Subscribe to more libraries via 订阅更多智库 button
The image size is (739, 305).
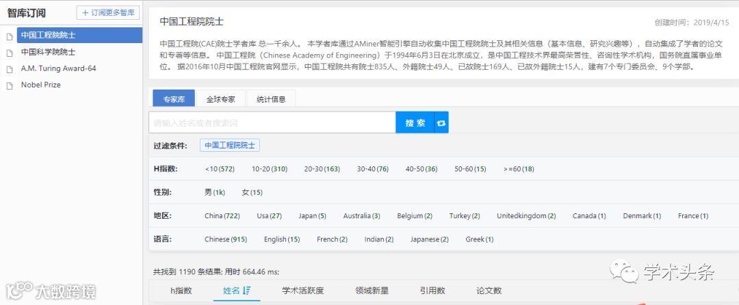point(108,13)
